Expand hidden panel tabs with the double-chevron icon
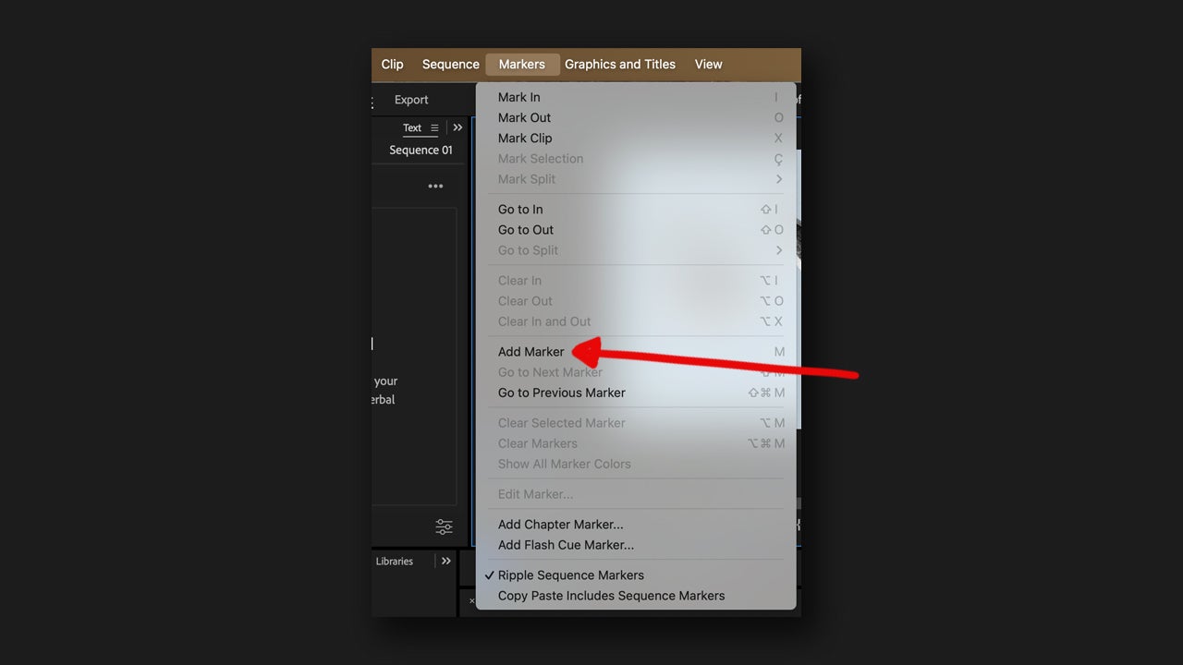Image resolution: width=1183 pixels, height=665 pixels. (x=457, y=127)
